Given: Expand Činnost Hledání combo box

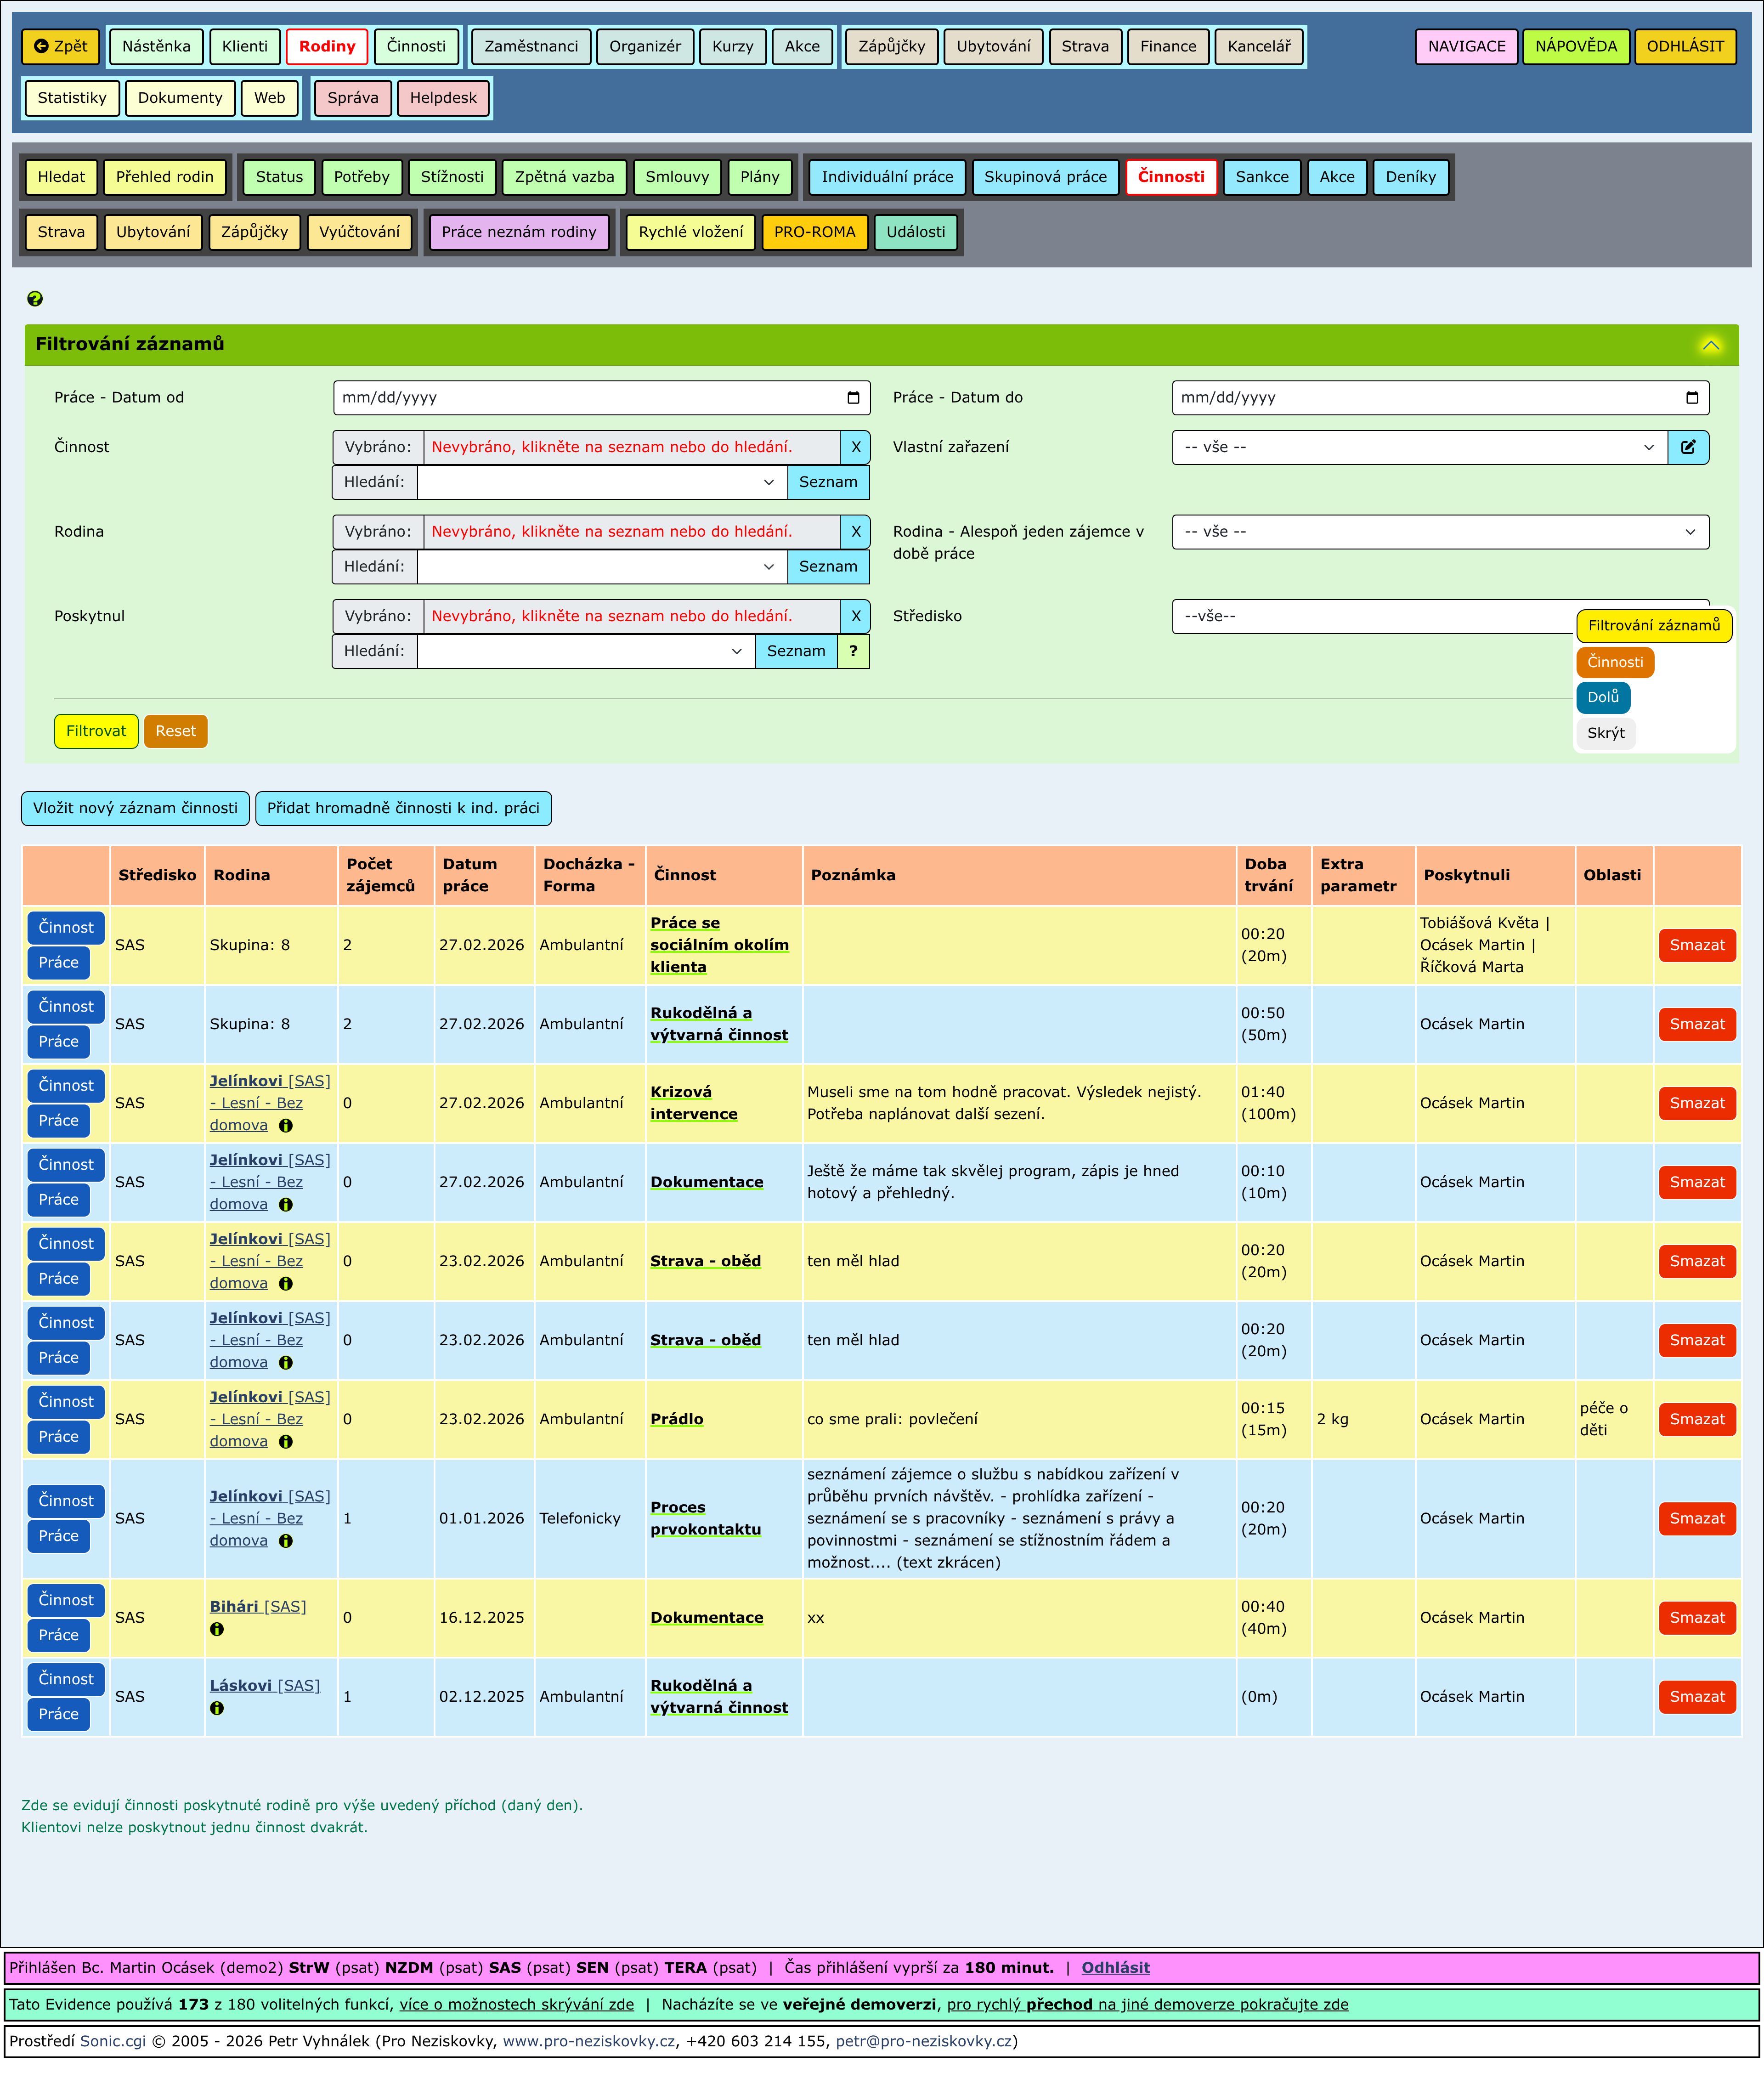Looking at the screenshot, I should (x=768, y=482).
